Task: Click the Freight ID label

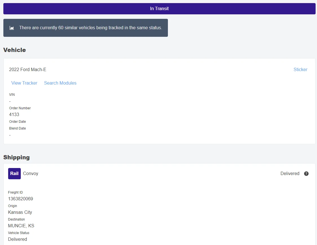Action: pos(15,192)
